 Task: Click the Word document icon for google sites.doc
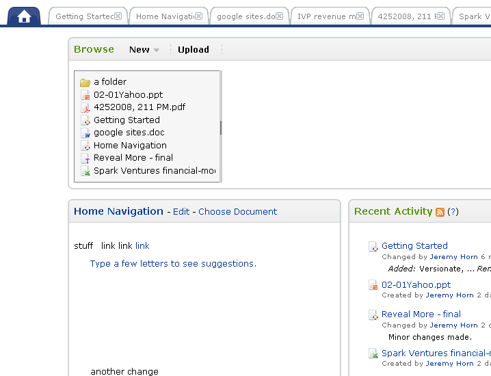coord(85,133)
